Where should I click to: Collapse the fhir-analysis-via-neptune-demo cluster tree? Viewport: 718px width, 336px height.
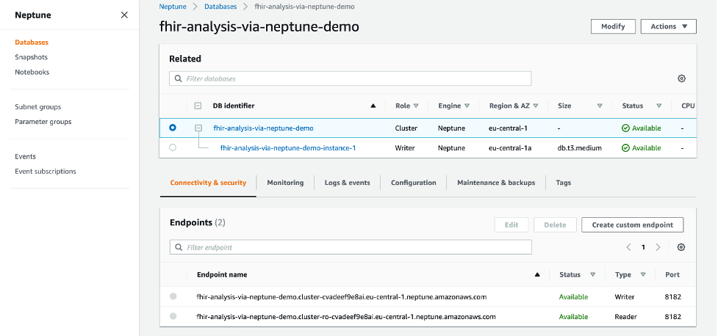pyautogui.click(x=198, y=128)
